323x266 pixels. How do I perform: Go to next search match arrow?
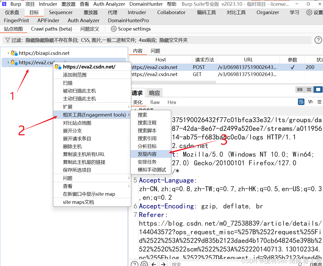pyautogui.click(x=163, y=264)
